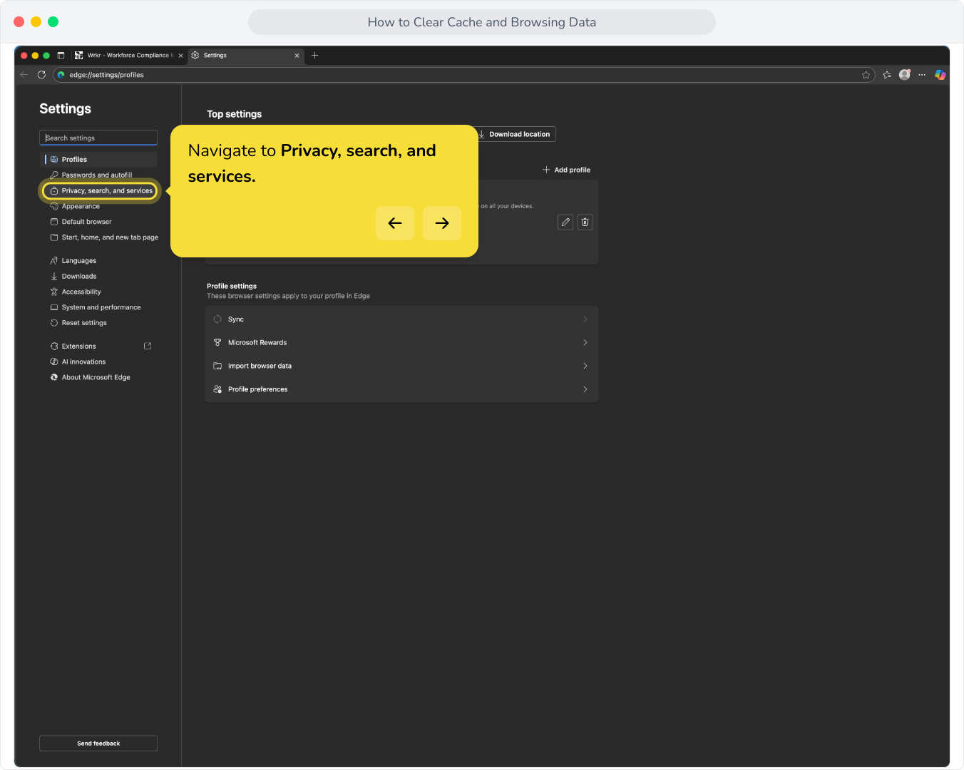Expand the Sync row
The width and height of the screenshot is (964, 770).
401,319
